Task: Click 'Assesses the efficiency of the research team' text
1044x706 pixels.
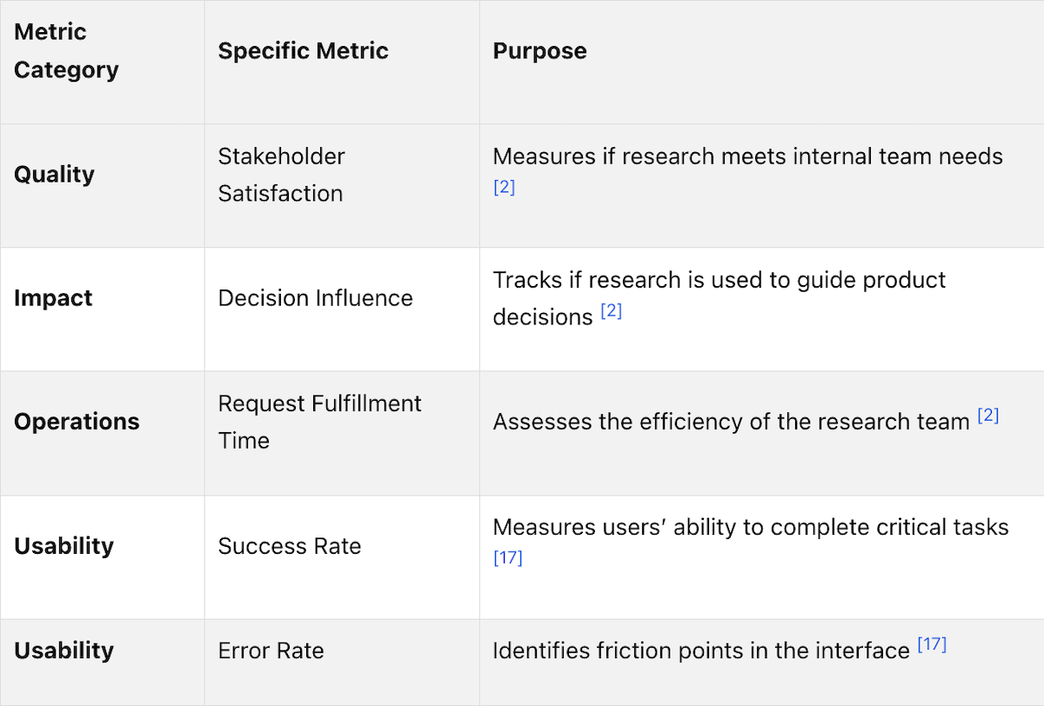Action: click(x=731, y=422)
